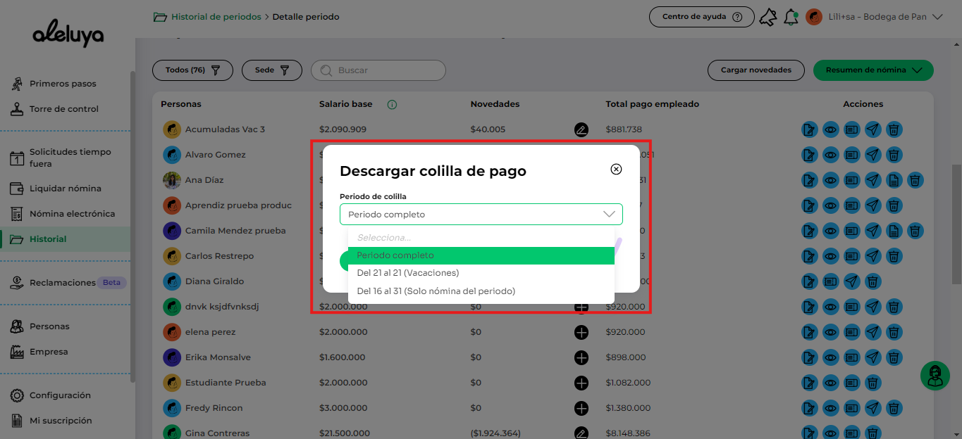Click the Buscar search field
The width and height of the screenshot is (962, 439).
coord(384,70)
